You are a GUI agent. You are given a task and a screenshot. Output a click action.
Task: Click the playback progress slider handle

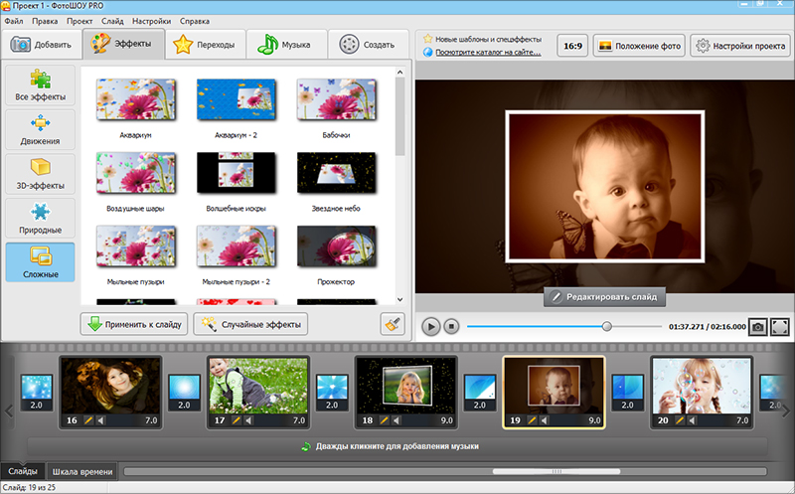(607, 326)
